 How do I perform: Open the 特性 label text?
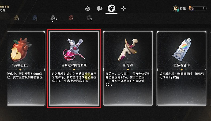pos(183,8)
